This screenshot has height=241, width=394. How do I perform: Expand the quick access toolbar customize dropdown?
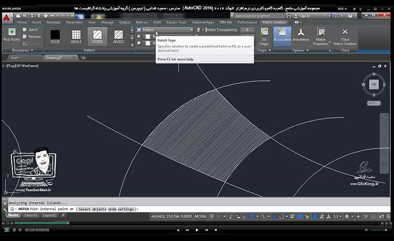click(72, 16)
